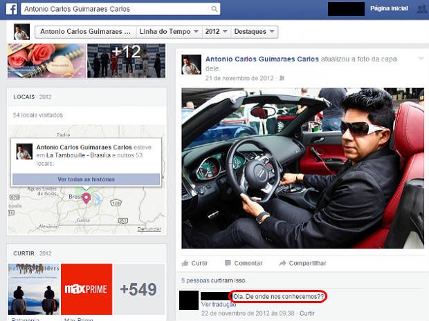Open the Página inicial menu item
429x321 pixels.
point(389,10)
